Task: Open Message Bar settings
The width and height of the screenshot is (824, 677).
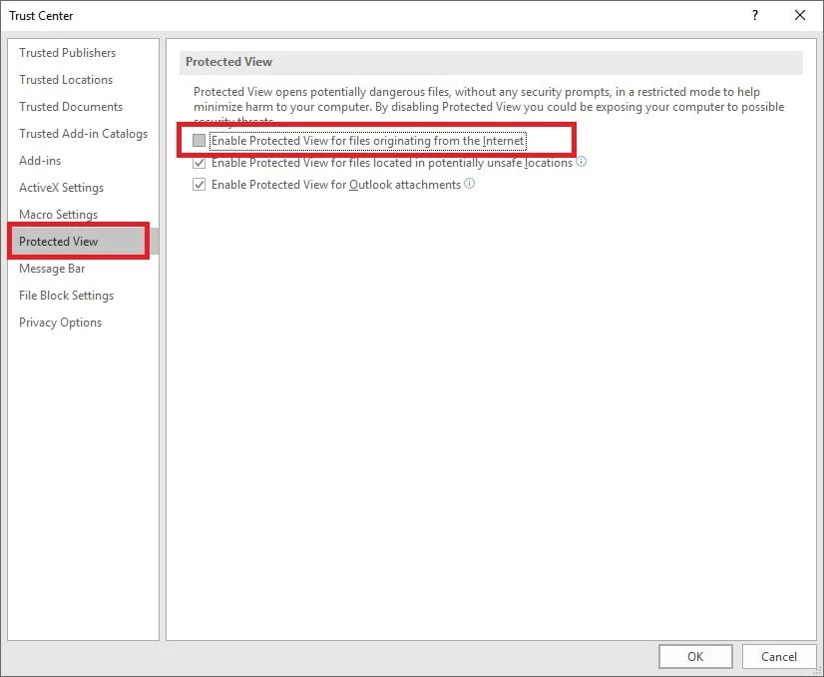Action: coord(52,268)
